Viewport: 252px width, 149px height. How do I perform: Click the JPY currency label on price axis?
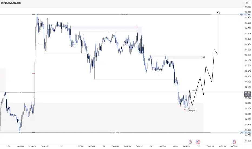(x=247, y=3)
